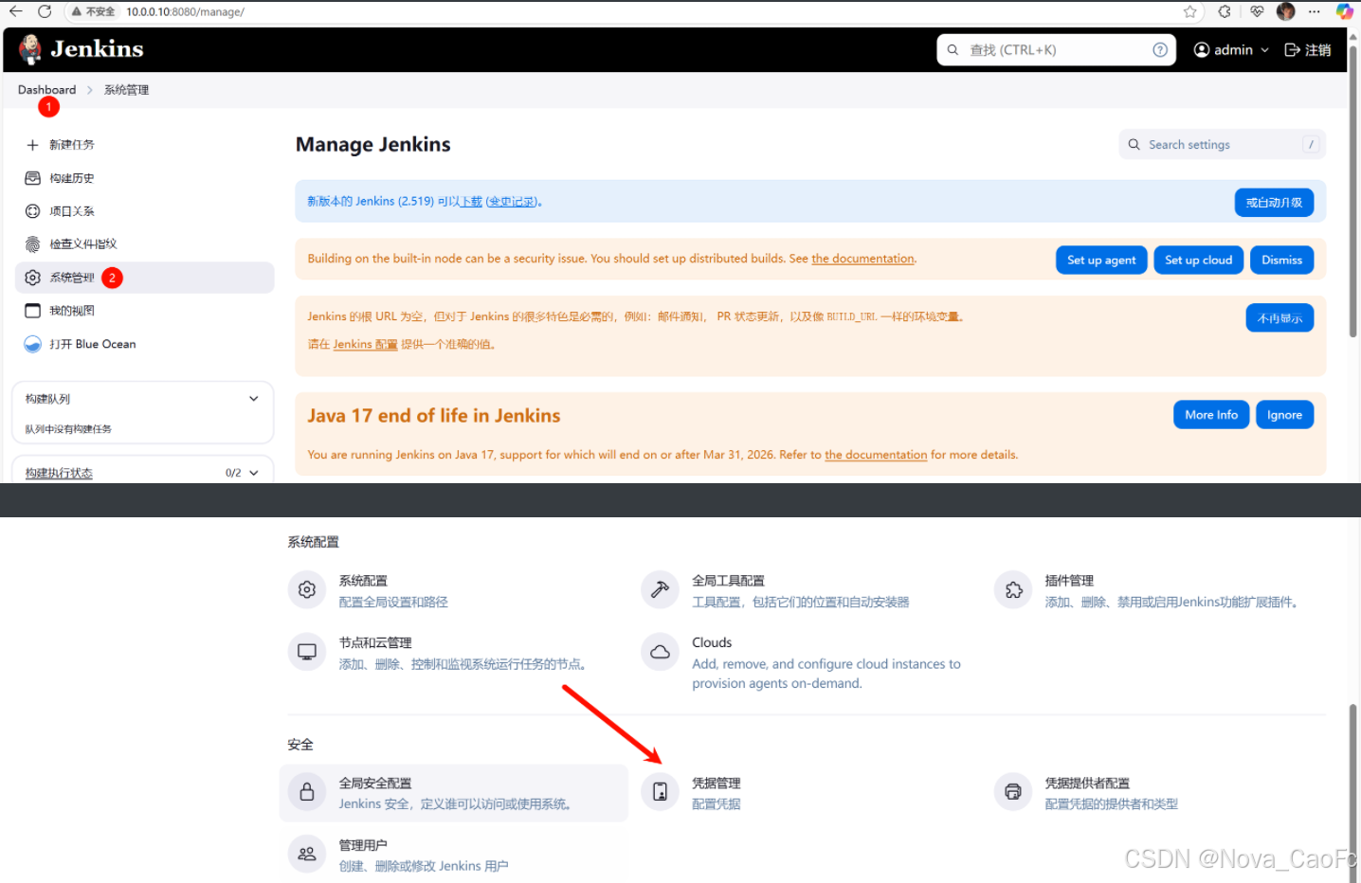This screenshot has width=1361, height=883.
Task: Focus the 查找 (CTRL+K) search box
Action: click(x=1057, y=50)
